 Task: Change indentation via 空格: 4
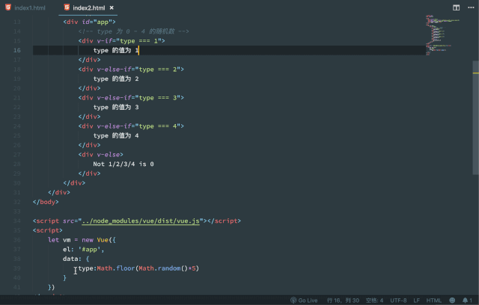point(374,301)
